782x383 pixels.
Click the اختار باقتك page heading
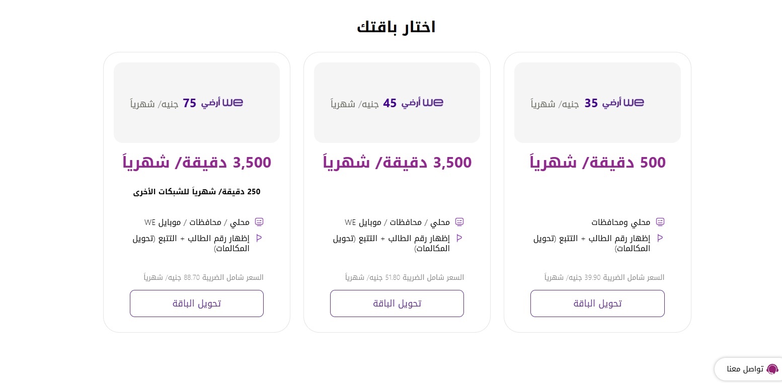(396, 27)
